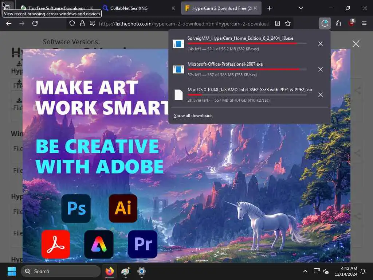Viewport: 373px width, 280px height.
Task: Open the Firefox application menu
Action: pyautogui.click(x=364, y=23)
